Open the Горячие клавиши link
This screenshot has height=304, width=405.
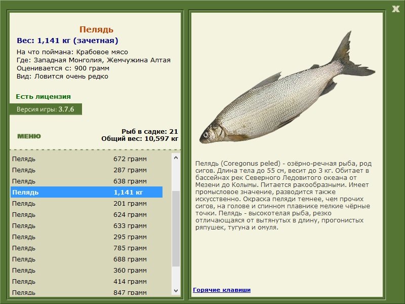coord(222,290)
